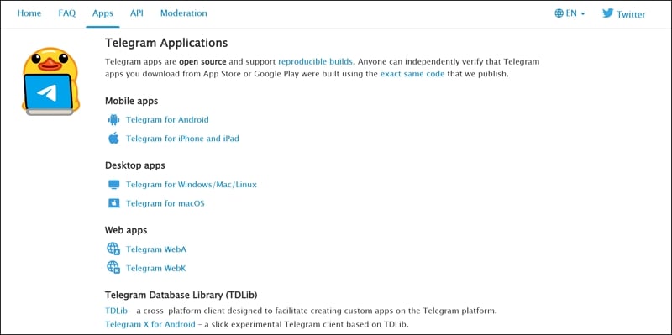Open the TDLib link
Screen dimensions: 672x335
coord(116,311)
